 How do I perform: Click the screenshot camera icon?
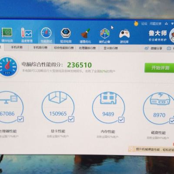pyautogui.click(x=169, y=48)
